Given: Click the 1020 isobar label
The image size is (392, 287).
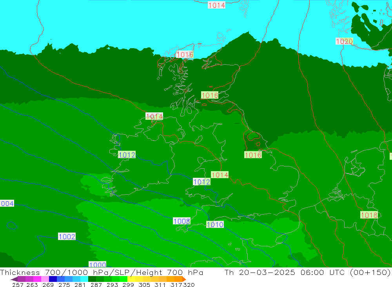Looking at the screenshot, I should pyautogui.click(x=344, y=42).
